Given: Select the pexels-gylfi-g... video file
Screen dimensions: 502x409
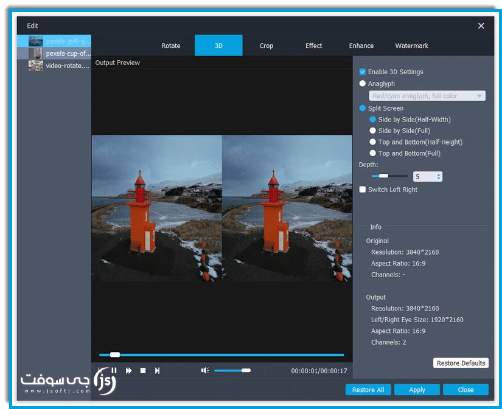Looking at the screenshot, I should (x=54, y=41).
